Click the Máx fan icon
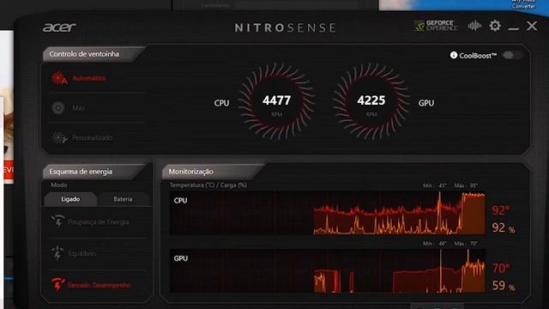The height and width of the screenshot is (309, 549). click(58, 108)
